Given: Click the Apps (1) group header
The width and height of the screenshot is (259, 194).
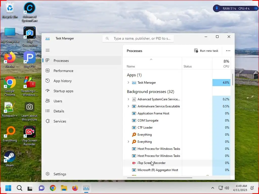Looking at the screenshot, I should click(x=134, y=75).
